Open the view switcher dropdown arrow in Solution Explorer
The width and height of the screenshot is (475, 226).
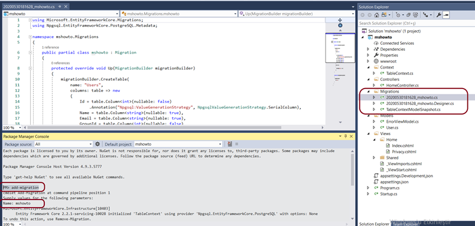coord(389,15)
